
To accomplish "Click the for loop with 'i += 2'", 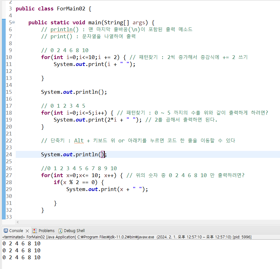I will coord(83,57).
